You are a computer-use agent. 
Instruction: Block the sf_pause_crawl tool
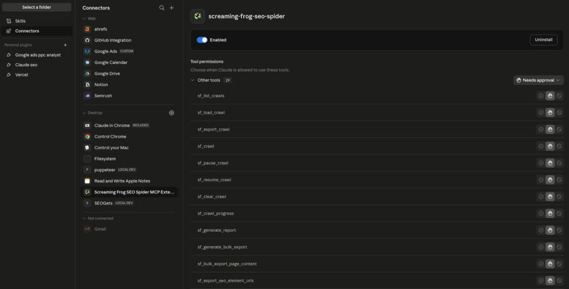point(559,163)
